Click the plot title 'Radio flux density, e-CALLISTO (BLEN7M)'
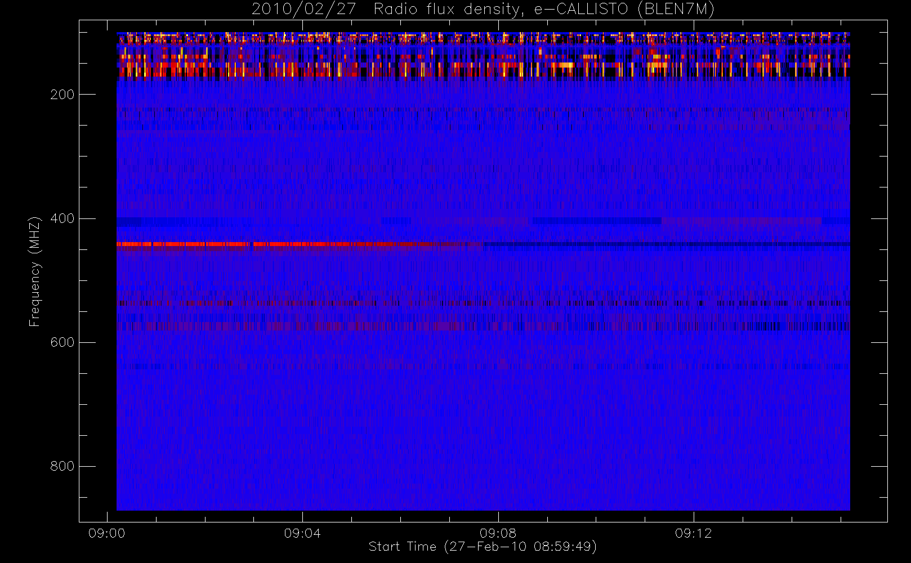 tap(544, 10)
